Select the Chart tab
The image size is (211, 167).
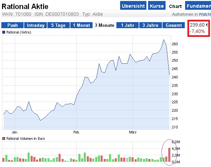point(175,6)
